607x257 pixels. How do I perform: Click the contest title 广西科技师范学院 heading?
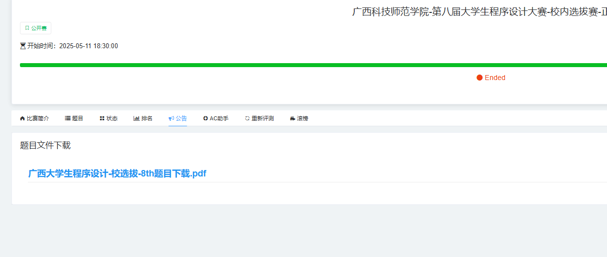(478, 12)
